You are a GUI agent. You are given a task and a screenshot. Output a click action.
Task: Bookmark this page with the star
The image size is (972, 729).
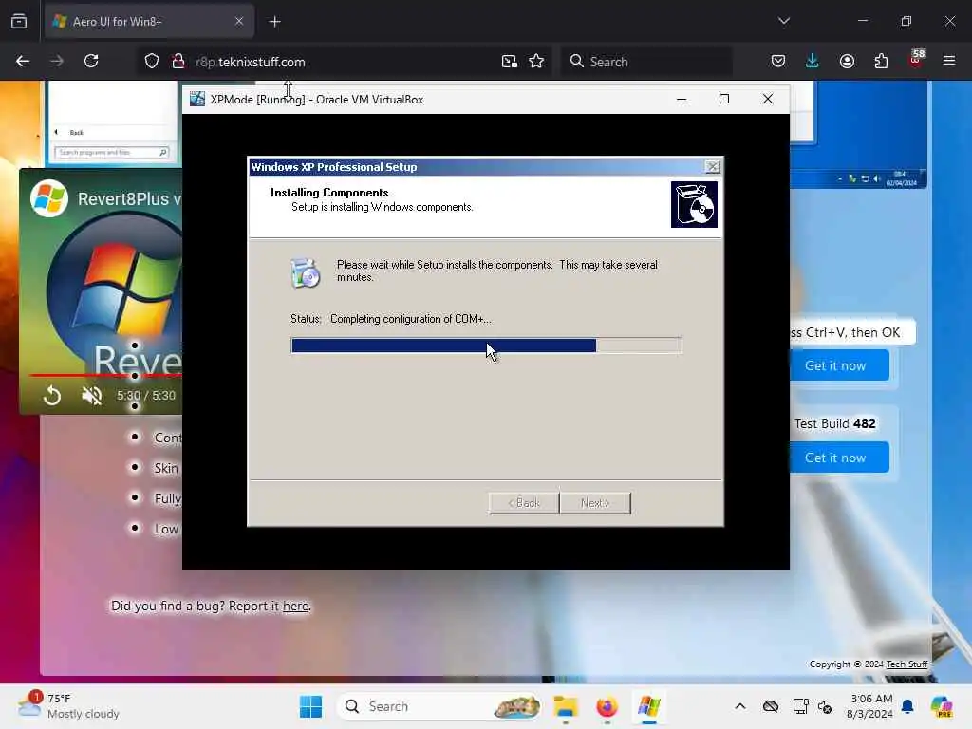pyautogui.click(x=536, y=62)
